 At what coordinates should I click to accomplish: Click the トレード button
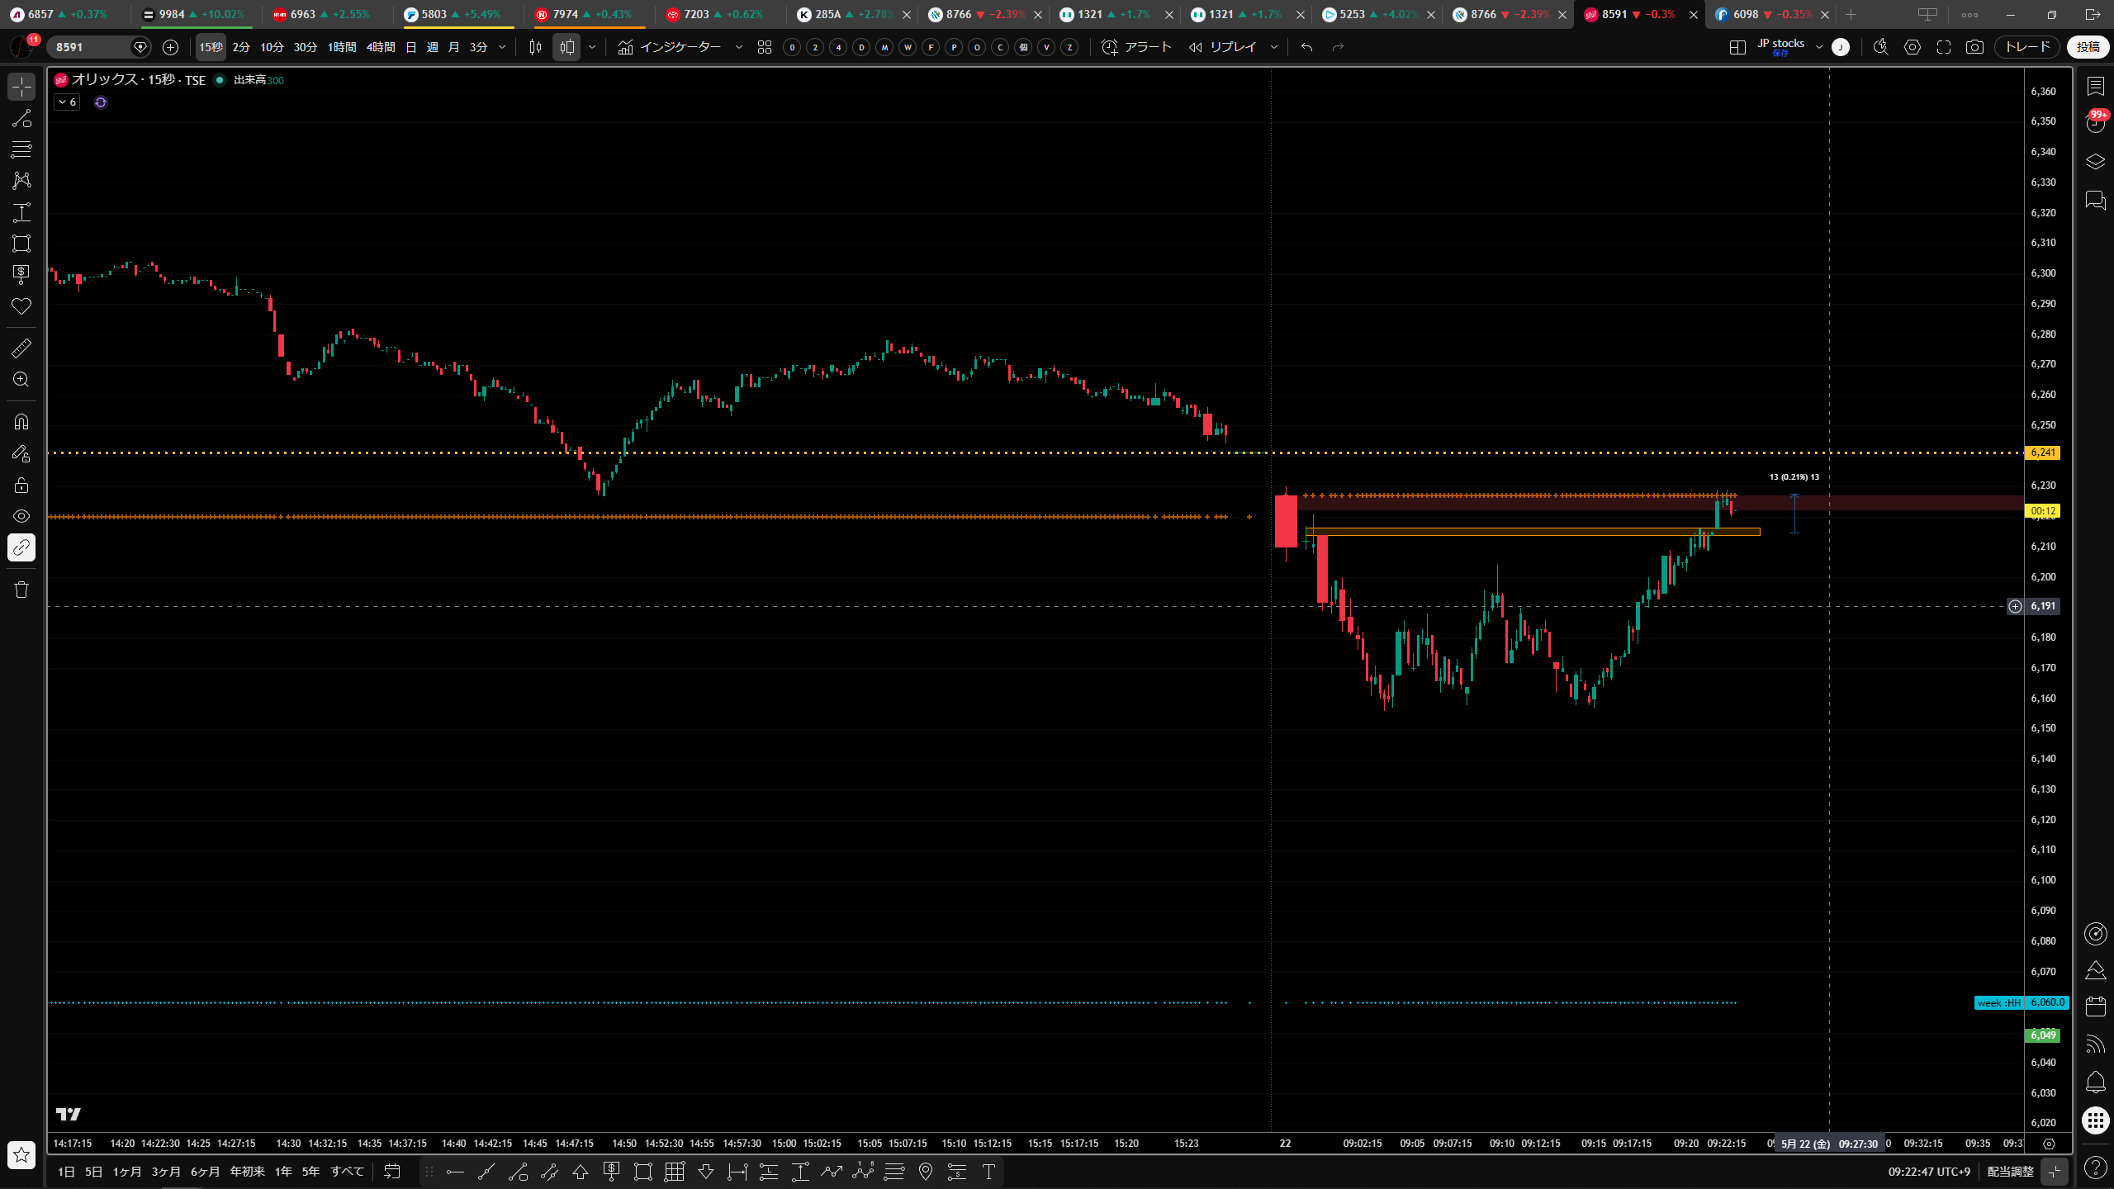2027,47
